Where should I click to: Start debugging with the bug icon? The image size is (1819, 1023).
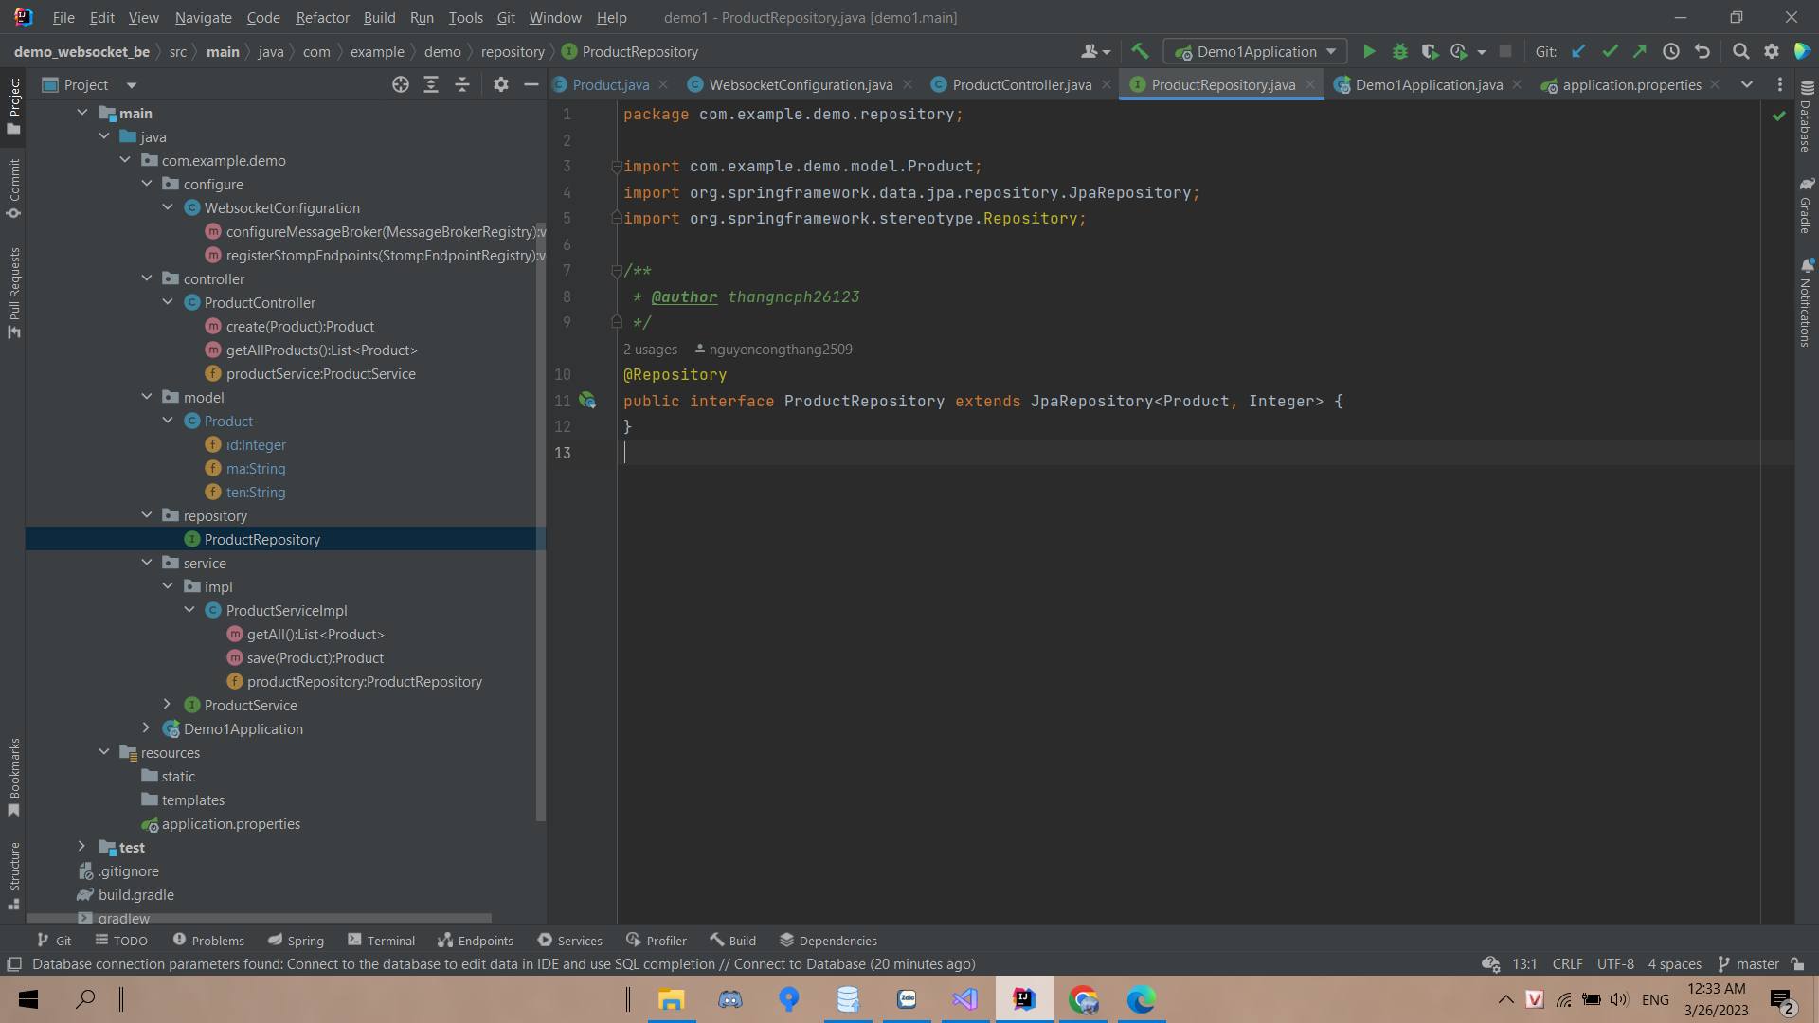pyautogui.click(x=1399, y=52)
